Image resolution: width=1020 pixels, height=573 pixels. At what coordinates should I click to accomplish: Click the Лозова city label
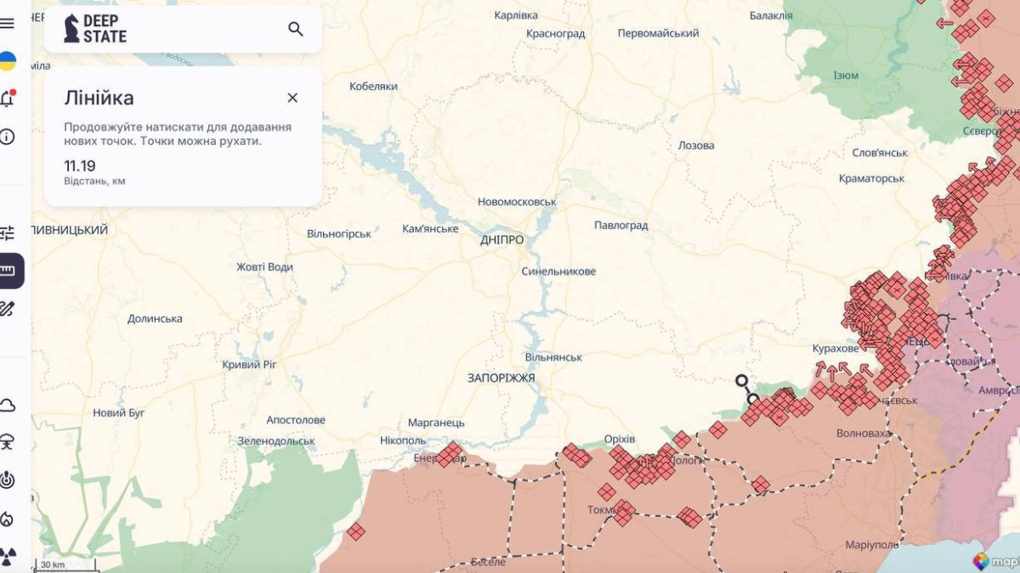(x=696, y=145)
